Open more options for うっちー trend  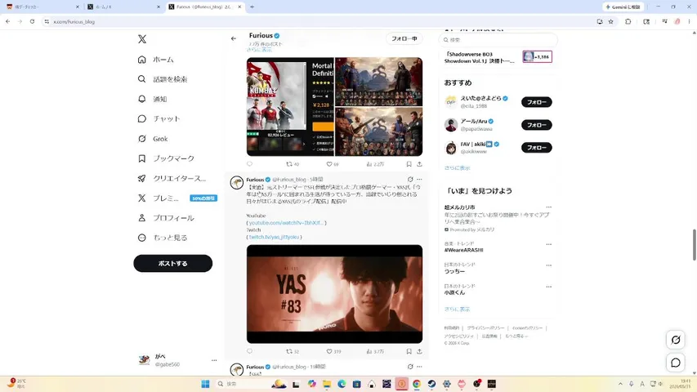[x=548, y=265]
